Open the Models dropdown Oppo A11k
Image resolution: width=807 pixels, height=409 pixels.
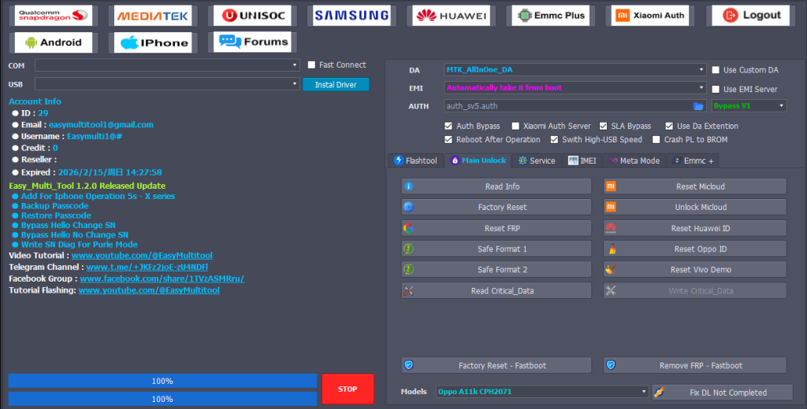click(542, 392)
